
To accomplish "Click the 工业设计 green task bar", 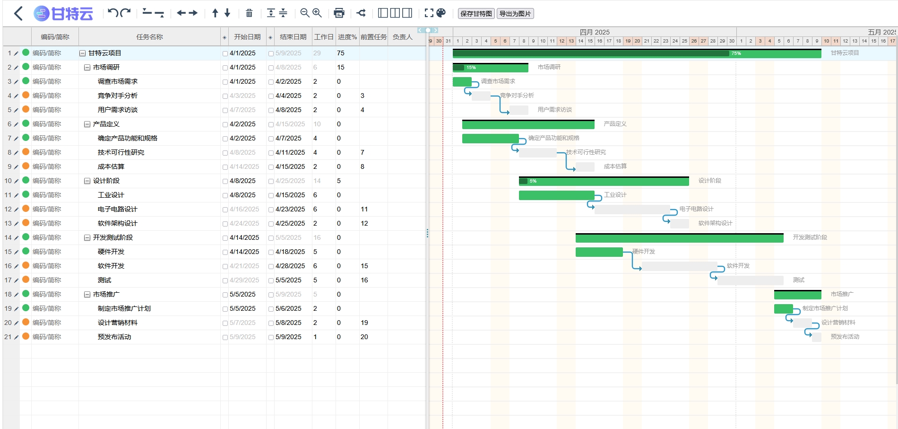I will coord(556,195).
